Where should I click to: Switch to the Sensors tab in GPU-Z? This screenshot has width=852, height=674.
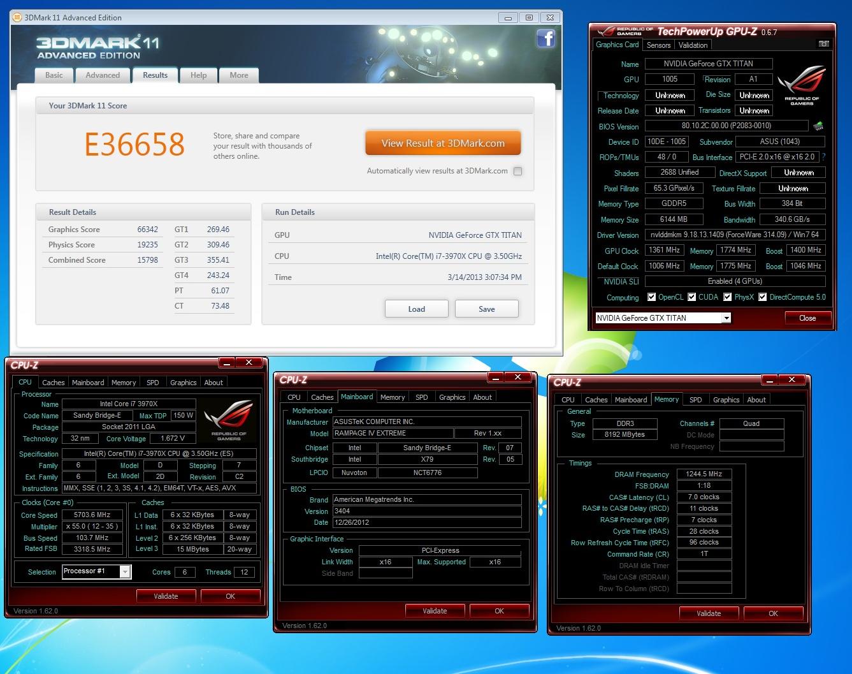(658, 45)
